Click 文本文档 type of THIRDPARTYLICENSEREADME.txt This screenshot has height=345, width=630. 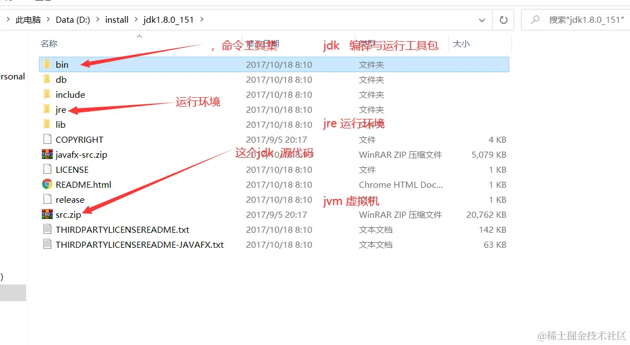click(x=375, y=230)
